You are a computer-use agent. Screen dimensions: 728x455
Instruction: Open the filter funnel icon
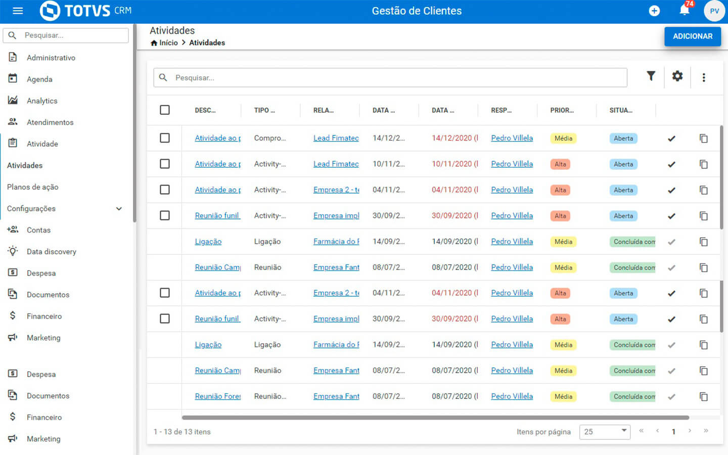point(651,76)
